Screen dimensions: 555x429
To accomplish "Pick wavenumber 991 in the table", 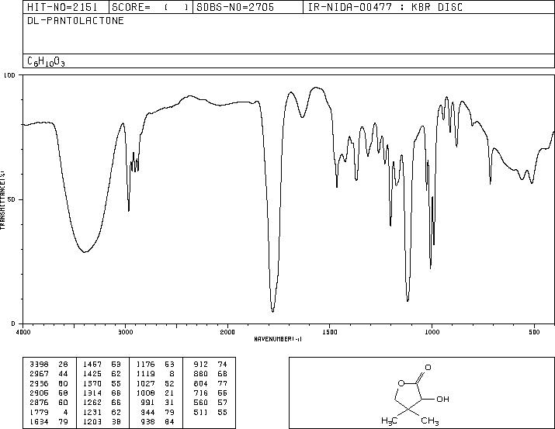I will point(147,403).
